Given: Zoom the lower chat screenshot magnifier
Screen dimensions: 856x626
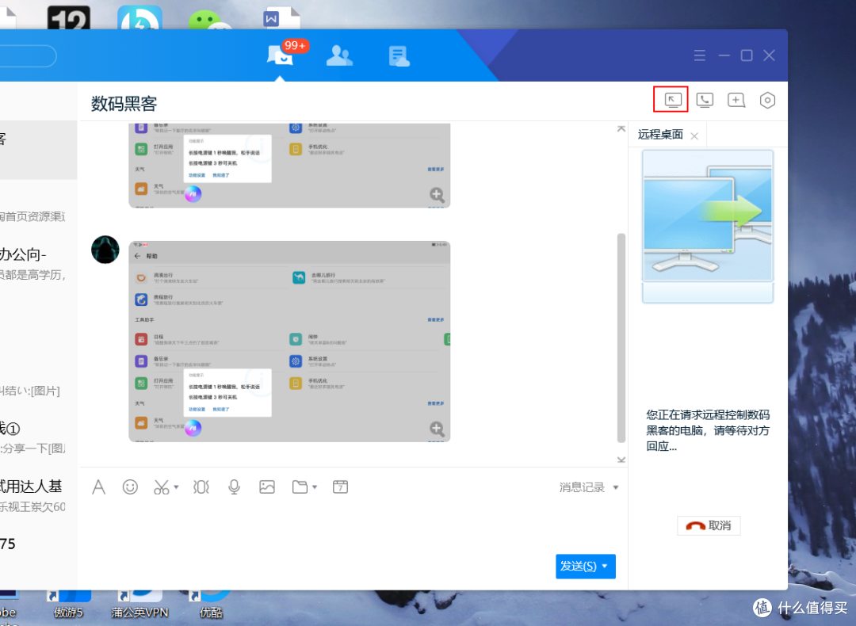Looking at the screenshot, I should 437,429.
